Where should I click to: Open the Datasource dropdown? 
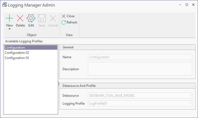tap(190, 96)
